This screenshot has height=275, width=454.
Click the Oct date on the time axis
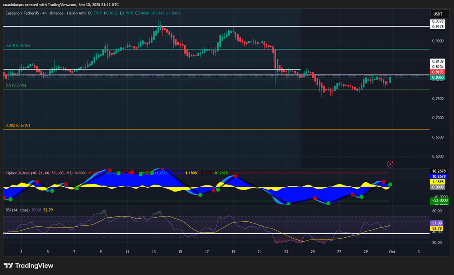[x=392, y=251]
